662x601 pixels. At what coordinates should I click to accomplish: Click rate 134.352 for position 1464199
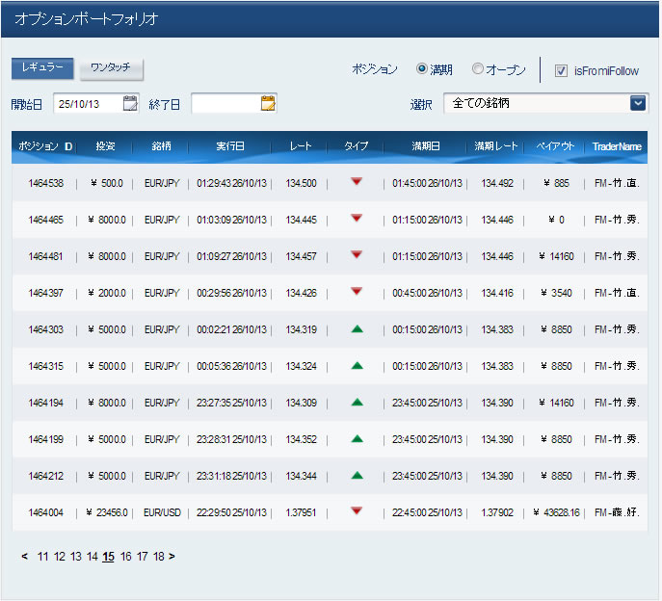301,439
